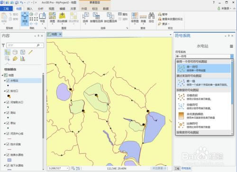Open the 工程 (Project) tab
Screen dimensions: 237x172
(x=6, y=9)
